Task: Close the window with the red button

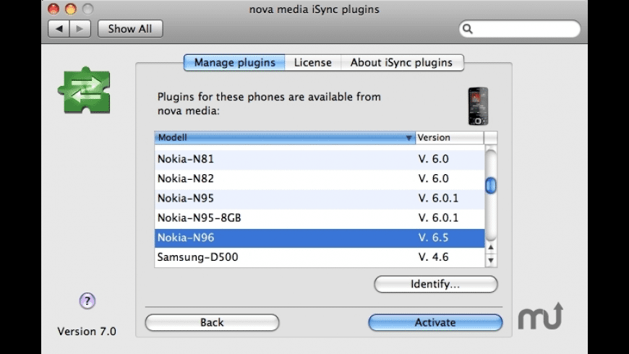Action: [x=54, y=9]
